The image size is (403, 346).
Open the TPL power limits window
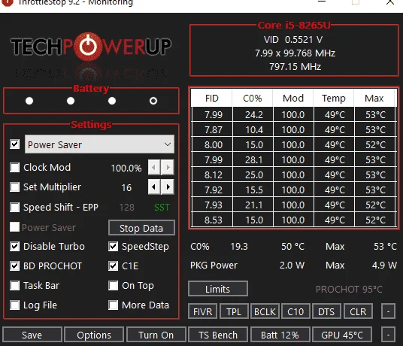(234, 311)
